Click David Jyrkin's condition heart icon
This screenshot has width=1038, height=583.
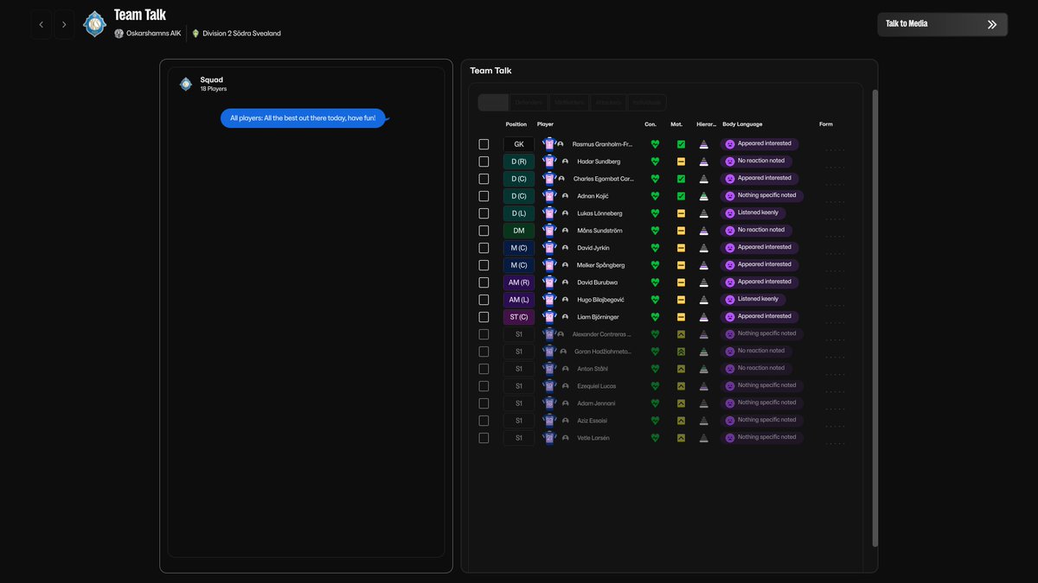coord(655,248)
